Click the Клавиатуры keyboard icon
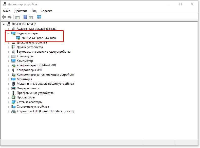This screenshot has width=200, height=148. click(x=13, y=56)
